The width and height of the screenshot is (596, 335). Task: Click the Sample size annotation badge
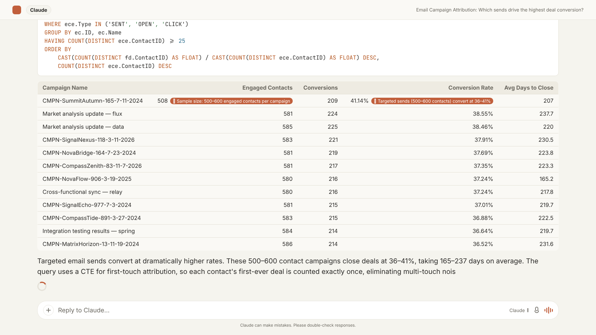pyautogui.click(x=231, y=101)
